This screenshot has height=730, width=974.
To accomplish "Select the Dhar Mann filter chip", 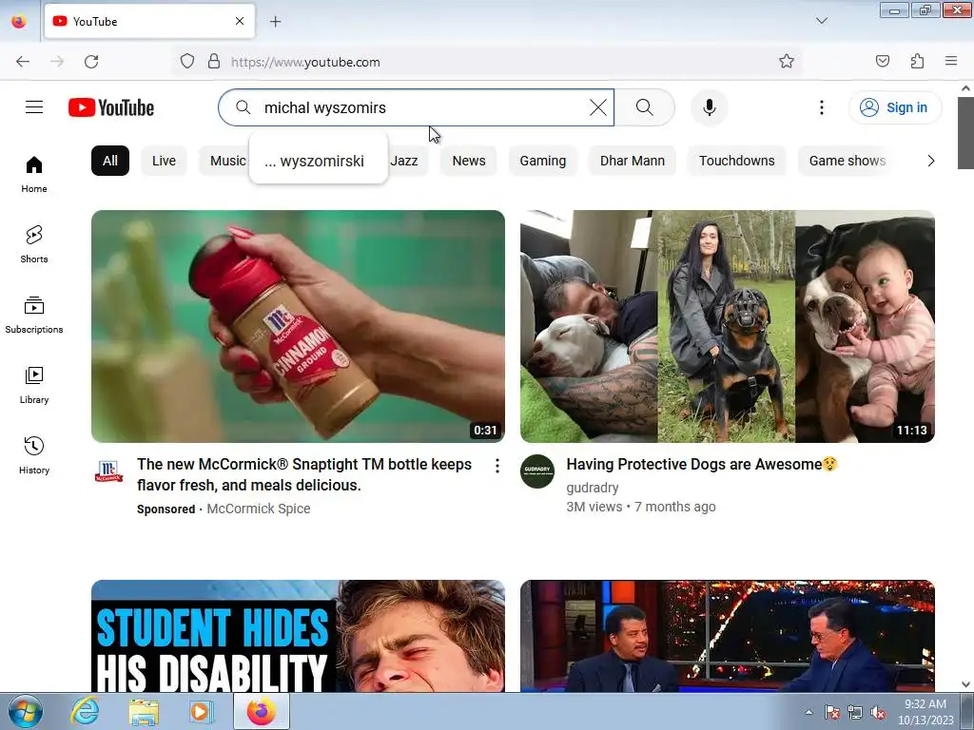I will click(633, 161).
